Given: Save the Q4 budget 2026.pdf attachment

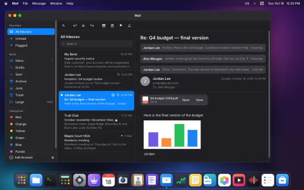Looking at the screenshot, I should [199, 100].
